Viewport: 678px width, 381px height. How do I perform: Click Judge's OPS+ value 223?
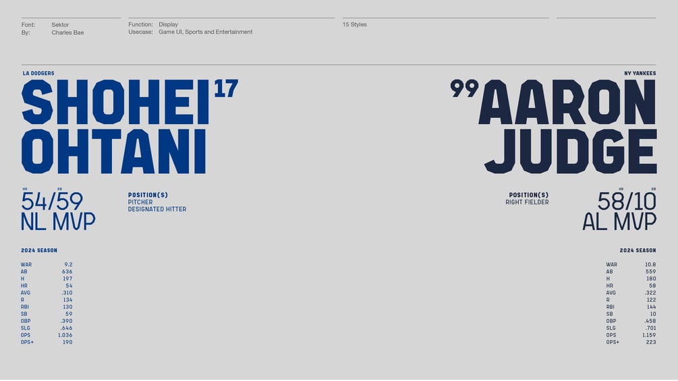click(651, 342)
